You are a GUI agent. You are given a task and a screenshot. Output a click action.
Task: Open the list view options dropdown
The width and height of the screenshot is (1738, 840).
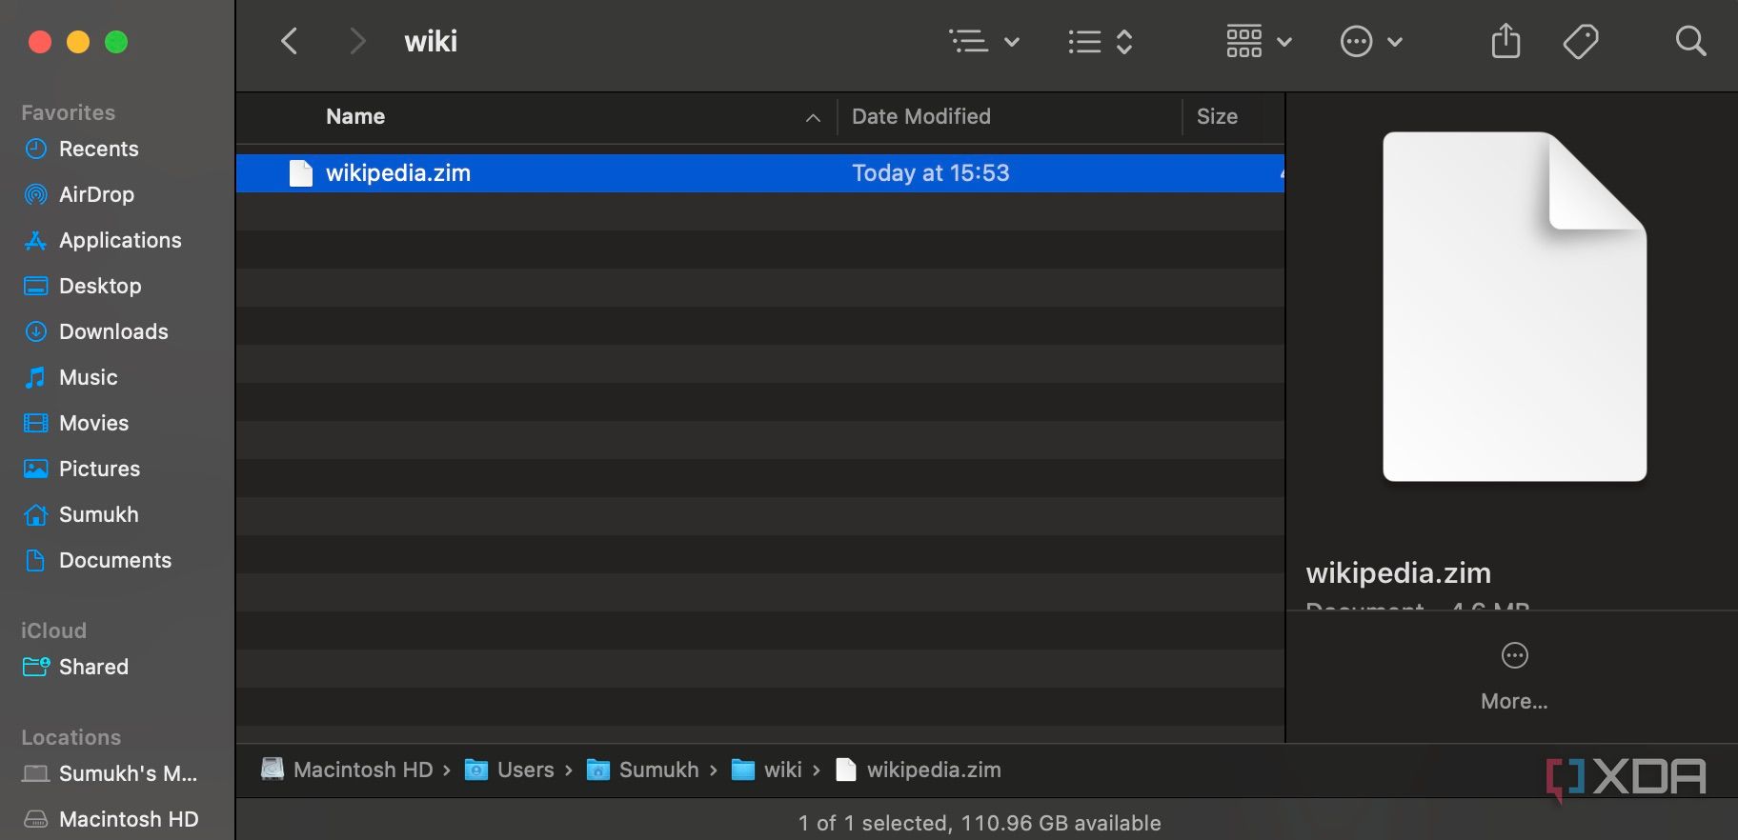(984, 41)
